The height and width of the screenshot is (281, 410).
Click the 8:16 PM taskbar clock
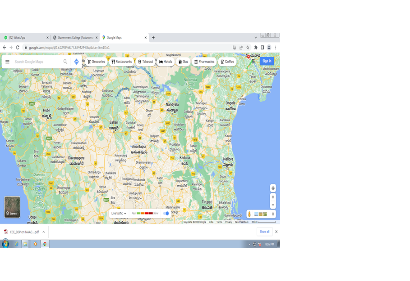click(x=270, y=244)
